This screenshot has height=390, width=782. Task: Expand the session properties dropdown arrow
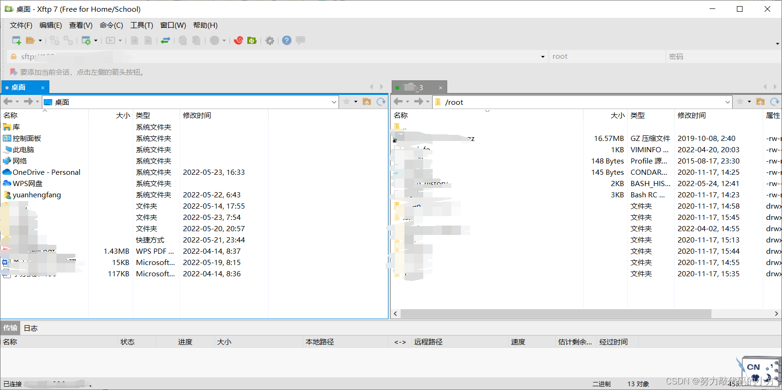point(96,40)
